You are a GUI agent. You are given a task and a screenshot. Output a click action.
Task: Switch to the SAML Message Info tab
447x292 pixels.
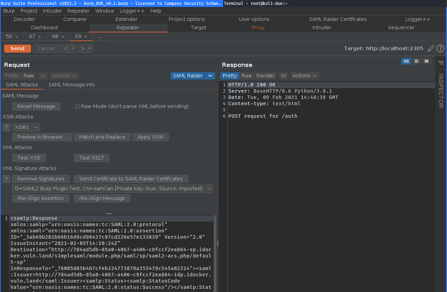coord(71,85)
